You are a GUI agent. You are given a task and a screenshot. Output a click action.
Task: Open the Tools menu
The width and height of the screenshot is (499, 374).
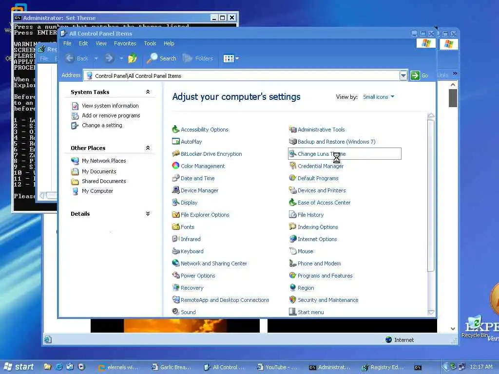pos(150,43)
